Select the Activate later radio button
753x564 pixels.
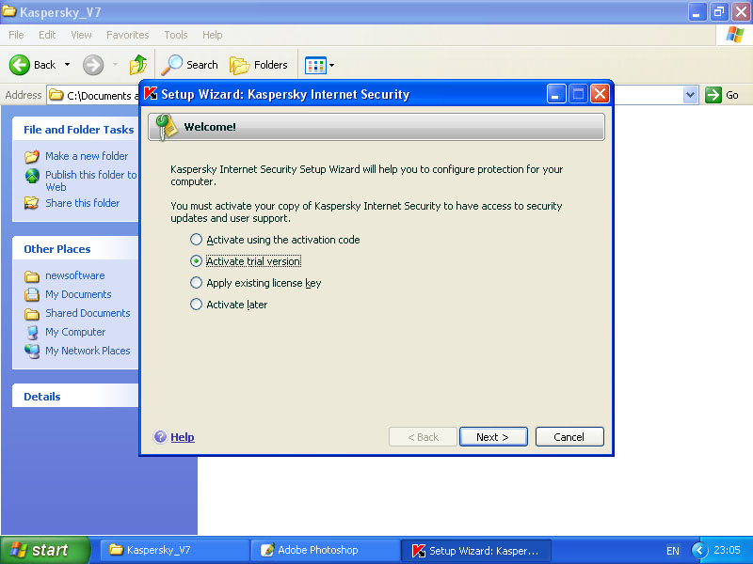coord(196,304)
